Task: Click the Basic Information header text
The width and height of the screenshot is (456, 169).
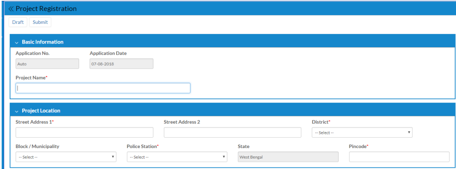Action: (x=43, y=42)
